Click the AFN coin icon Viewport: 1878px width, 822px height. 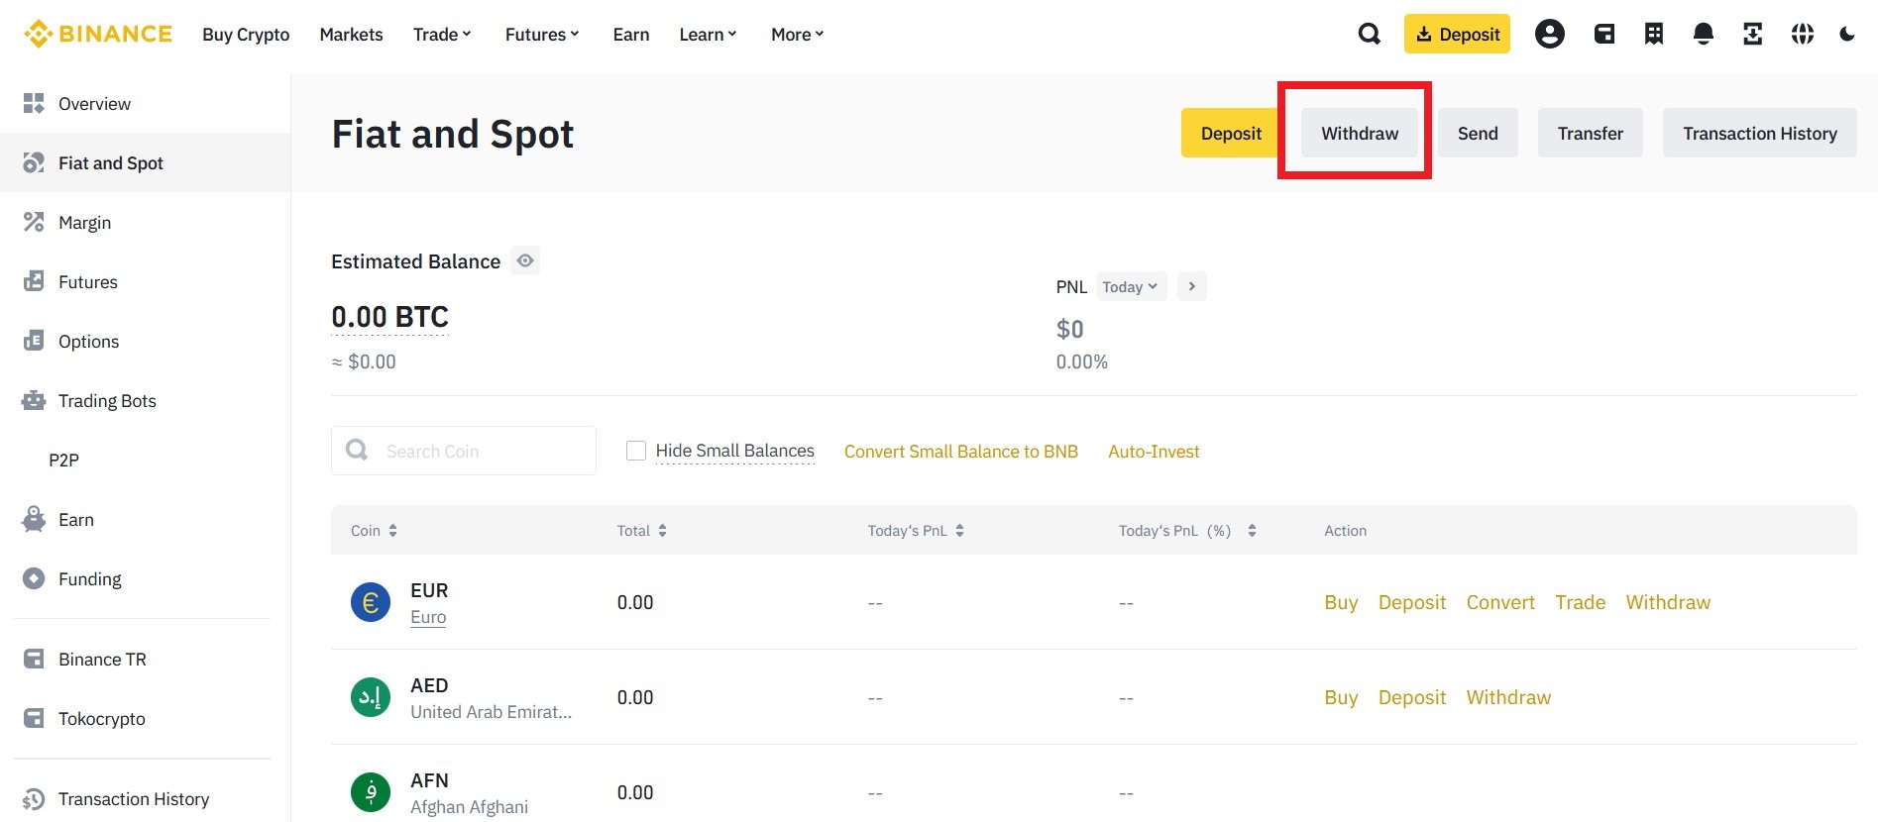tap(371, 792)
